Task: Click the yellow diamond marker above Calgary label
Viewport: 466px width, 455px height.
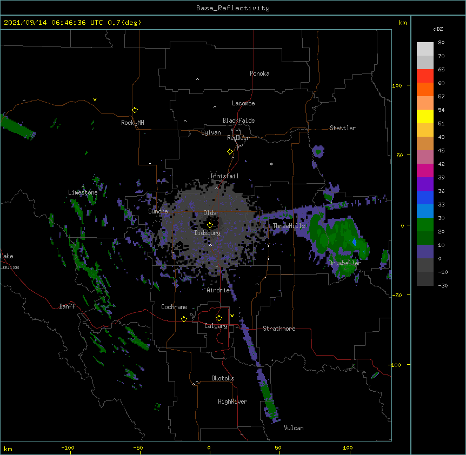Action: (219, 318)
